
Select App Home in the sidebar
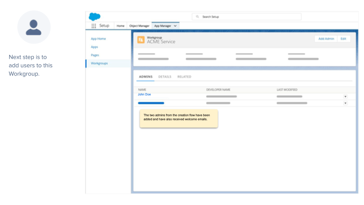click(x=98, y=38)
